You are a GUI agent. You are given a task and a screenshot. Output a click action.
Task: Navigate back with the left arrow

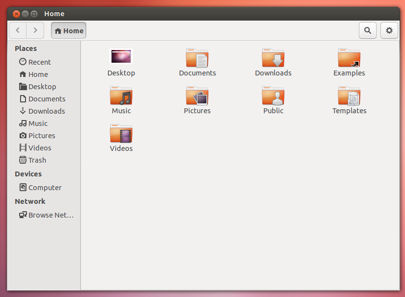17,30
